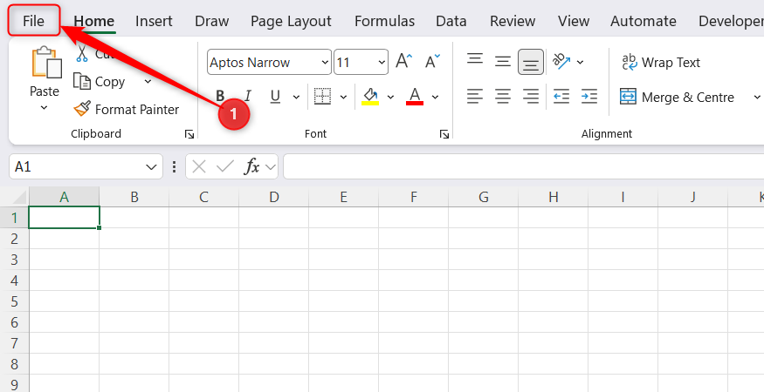The height and width of the screenshot is (392, 764).
Task: Open the Name Box dropdown
Action: 150,167
